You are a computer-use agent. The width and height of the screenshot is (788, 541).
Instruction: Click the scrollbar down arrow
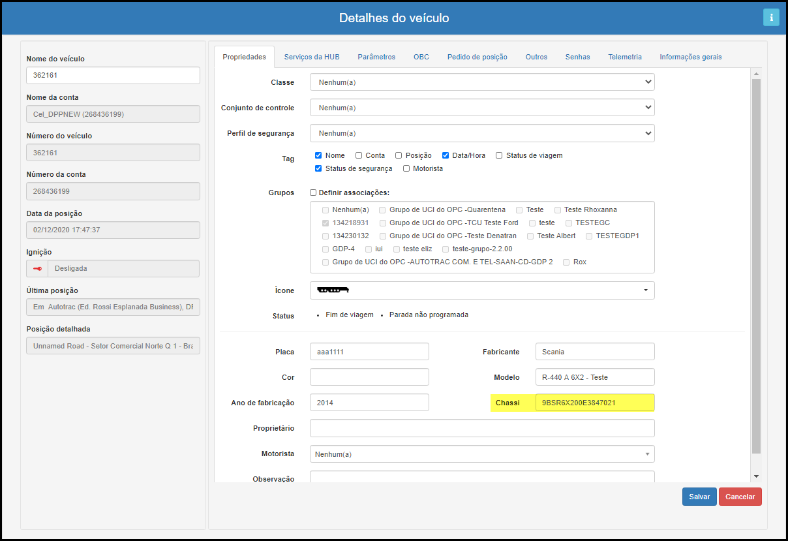point(756,477)
